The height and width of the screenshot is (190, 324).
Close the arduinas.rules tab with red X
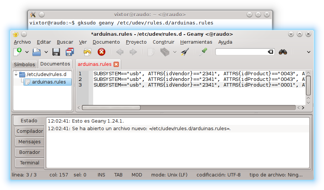pyautogui.click(x=116, y=64)
